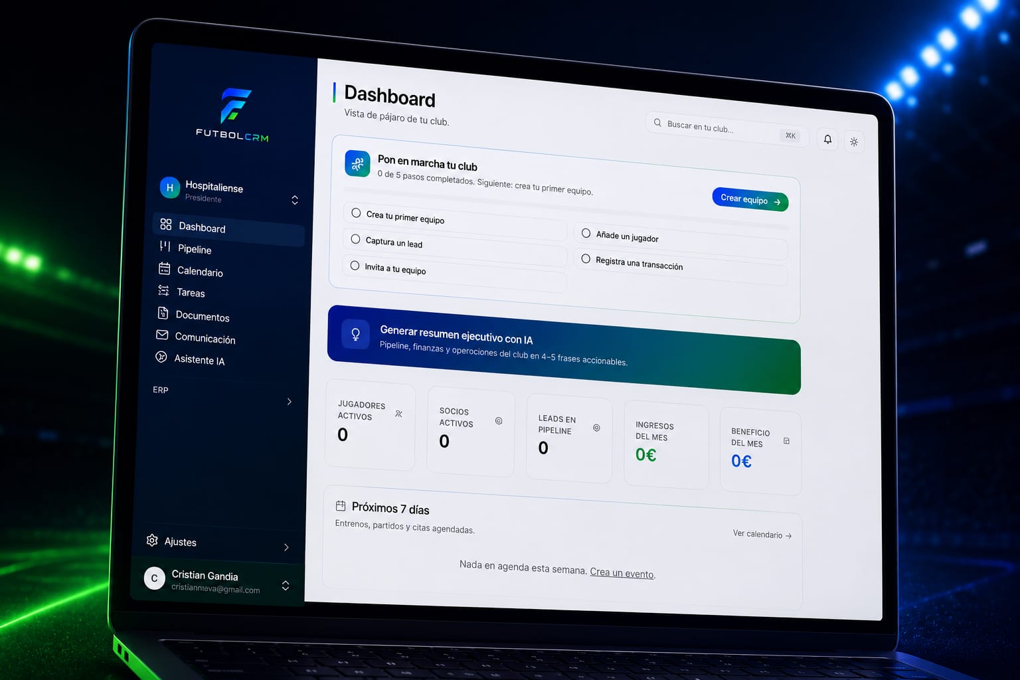Check the 'Crea tu primer equipo' step
Image resolution: width=1020 pixels, height=680 pixels.
tap(356, 212)
